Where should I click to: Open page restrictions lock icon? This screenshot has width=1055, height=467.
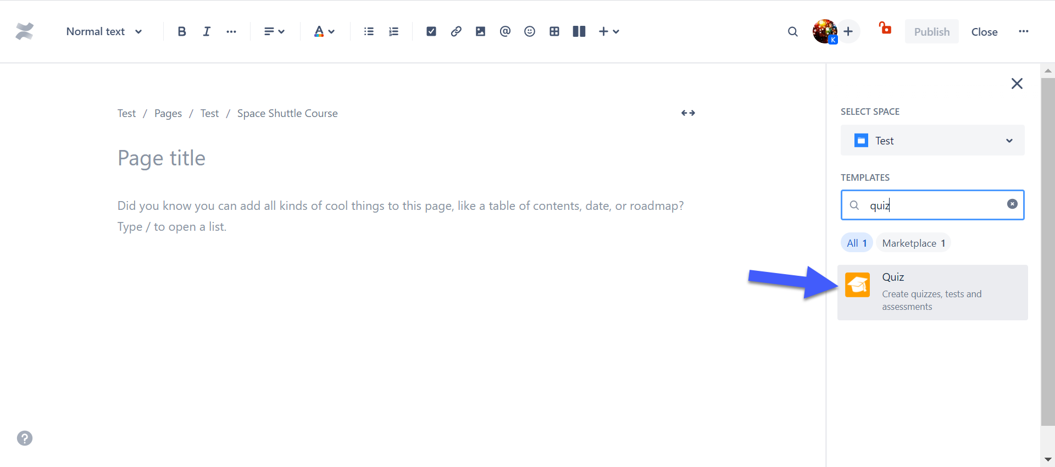point(885,29)
